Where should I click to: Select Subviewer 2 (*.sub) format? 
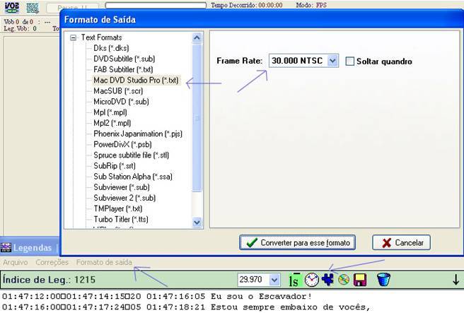pos(124,198)
